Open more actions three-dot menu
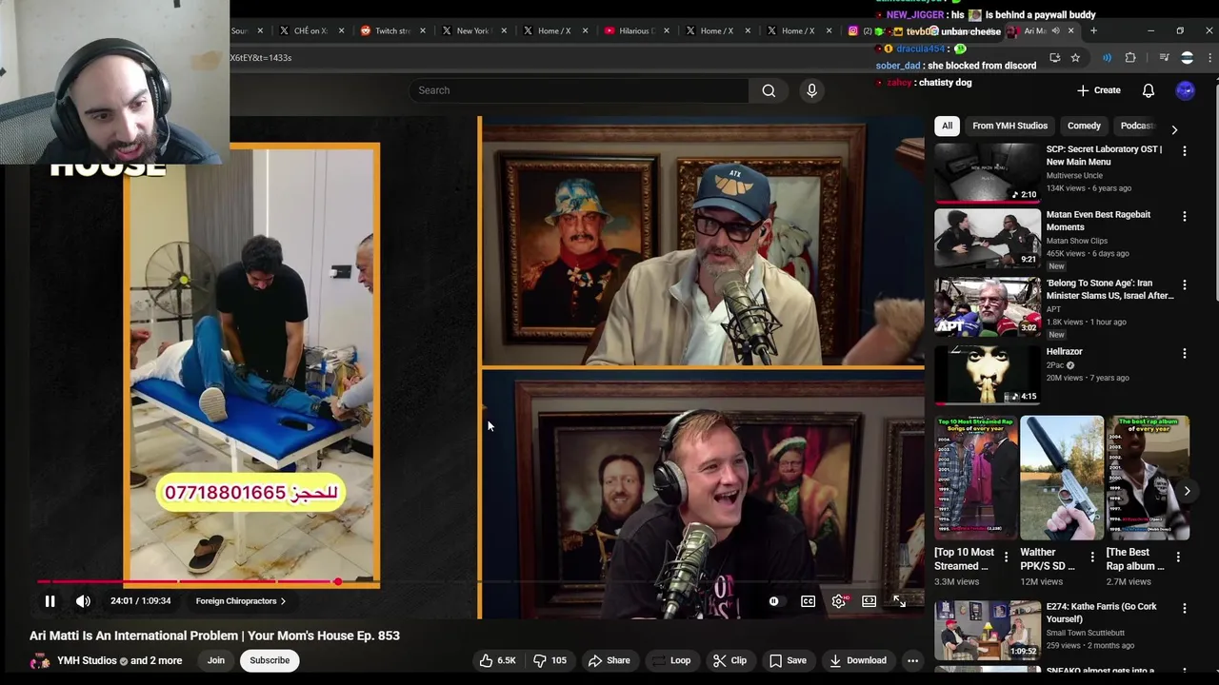 tap(912, 660)
